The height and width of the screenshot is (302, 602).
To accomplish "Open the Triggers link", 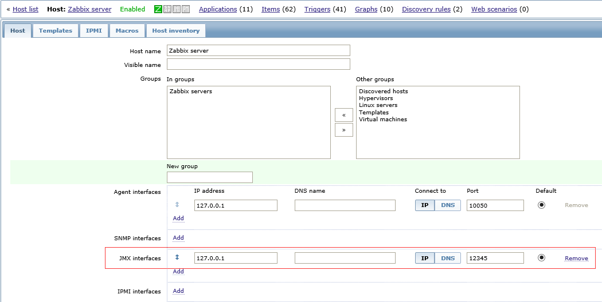I will click(x=317, y=9).
